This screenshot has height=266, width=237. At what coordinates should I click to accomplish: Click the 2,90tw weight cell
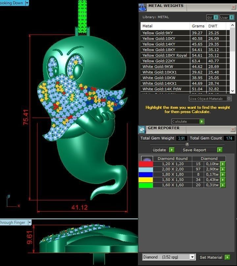[212, 169]
